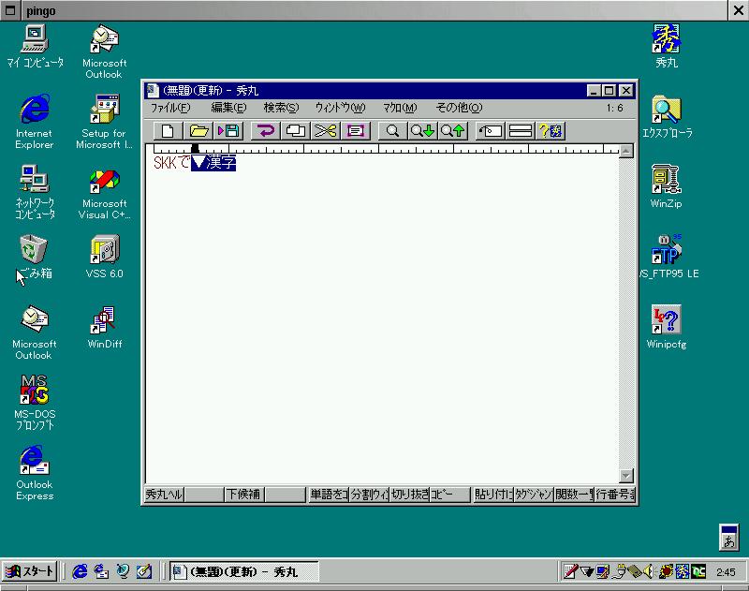Launch 秀丸 desktop shortcut
Image resolution: width=749 pixels, height=591 pixels.
[x=667, y=46]
